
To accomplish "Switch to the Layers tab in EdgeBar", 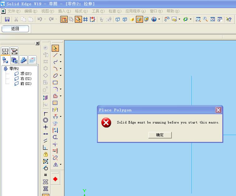I will coord(32,60).
